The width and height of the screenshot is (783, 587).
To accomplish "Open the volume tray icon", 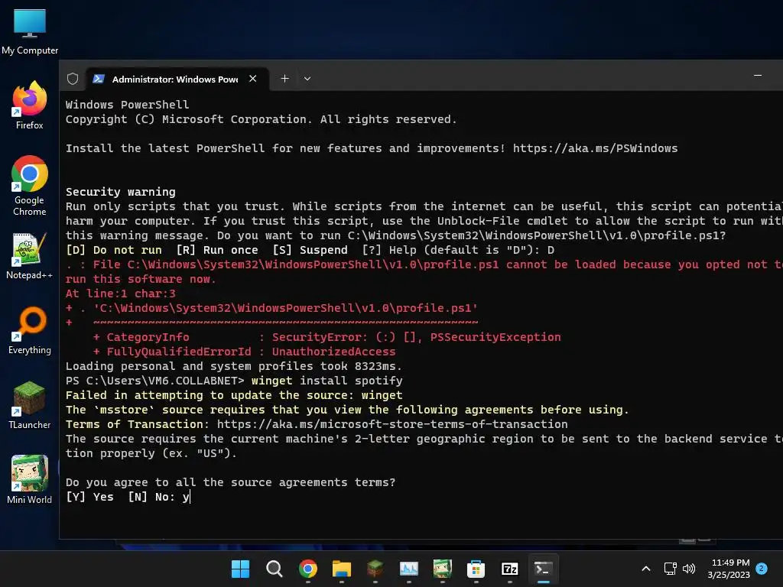I will [689, 569].
